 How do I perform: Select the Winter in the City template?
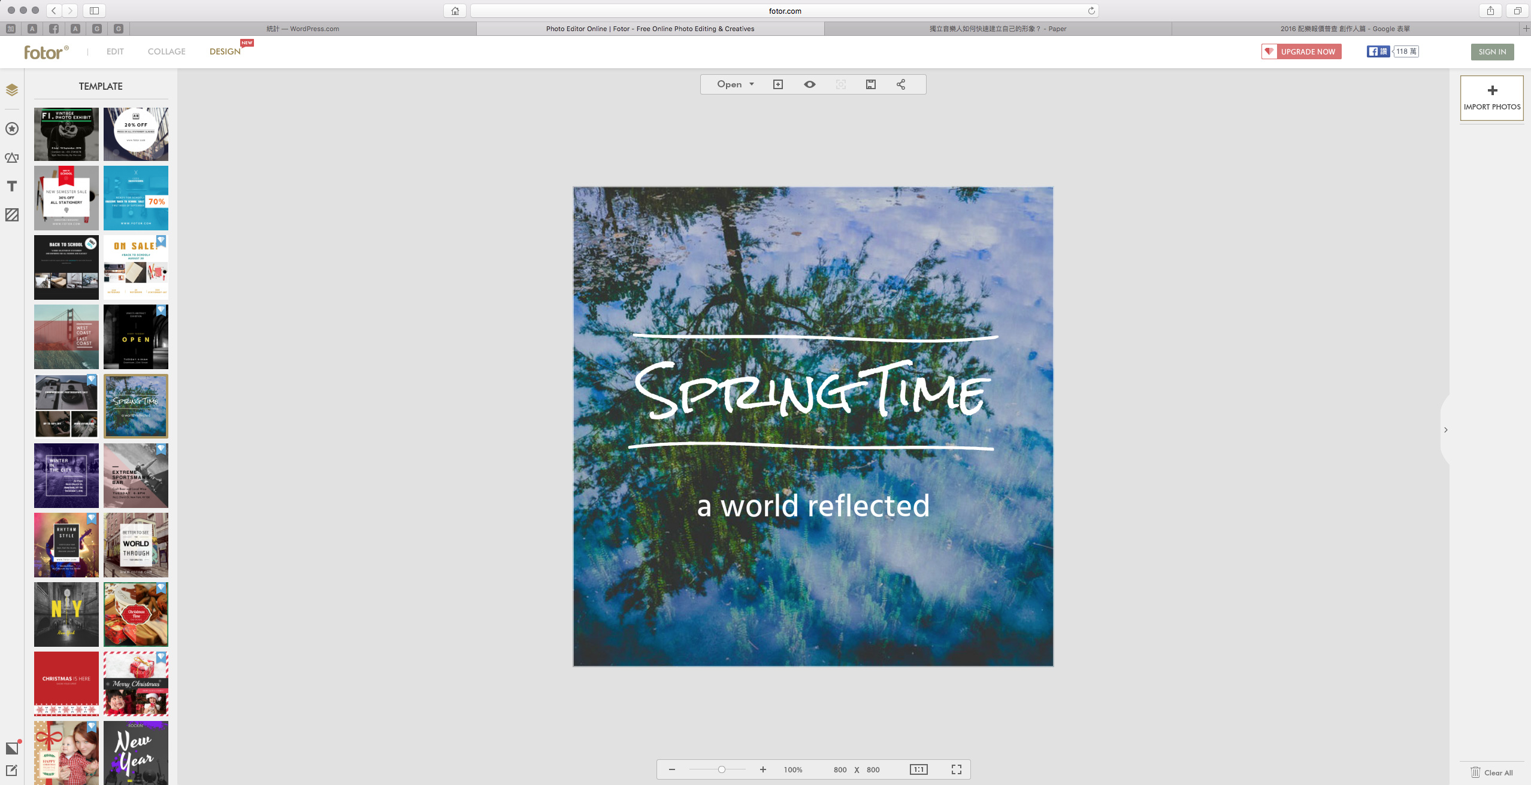[66, 476]
